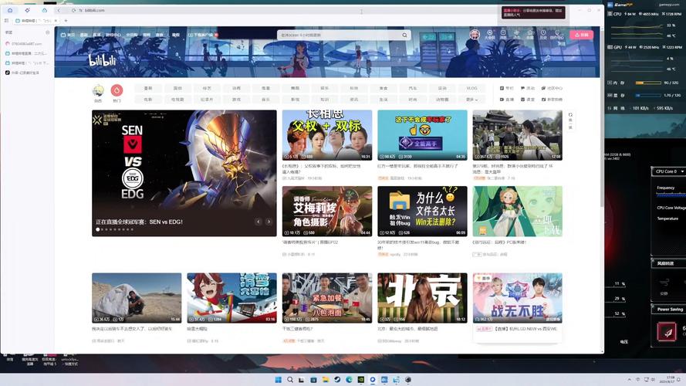
Task: Open the 为什么文件名太长 video thumbnail
Action: pos(422,212)
